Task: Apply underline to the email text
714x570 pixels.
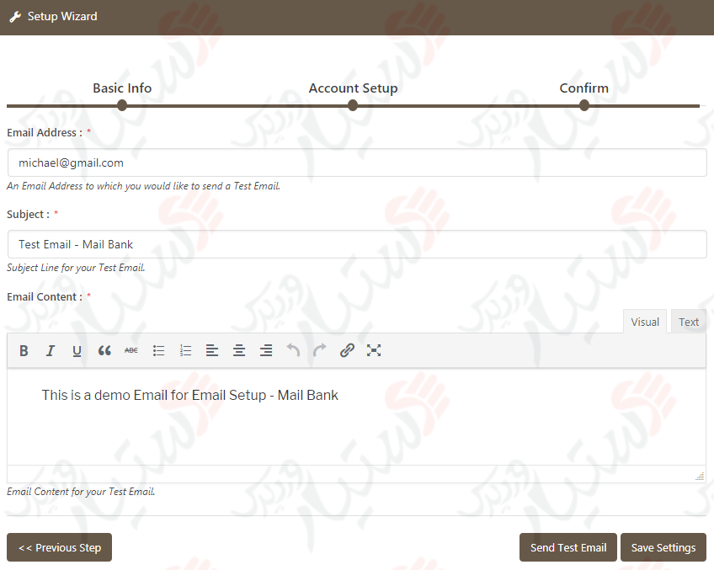Action: tap(77, 350)
